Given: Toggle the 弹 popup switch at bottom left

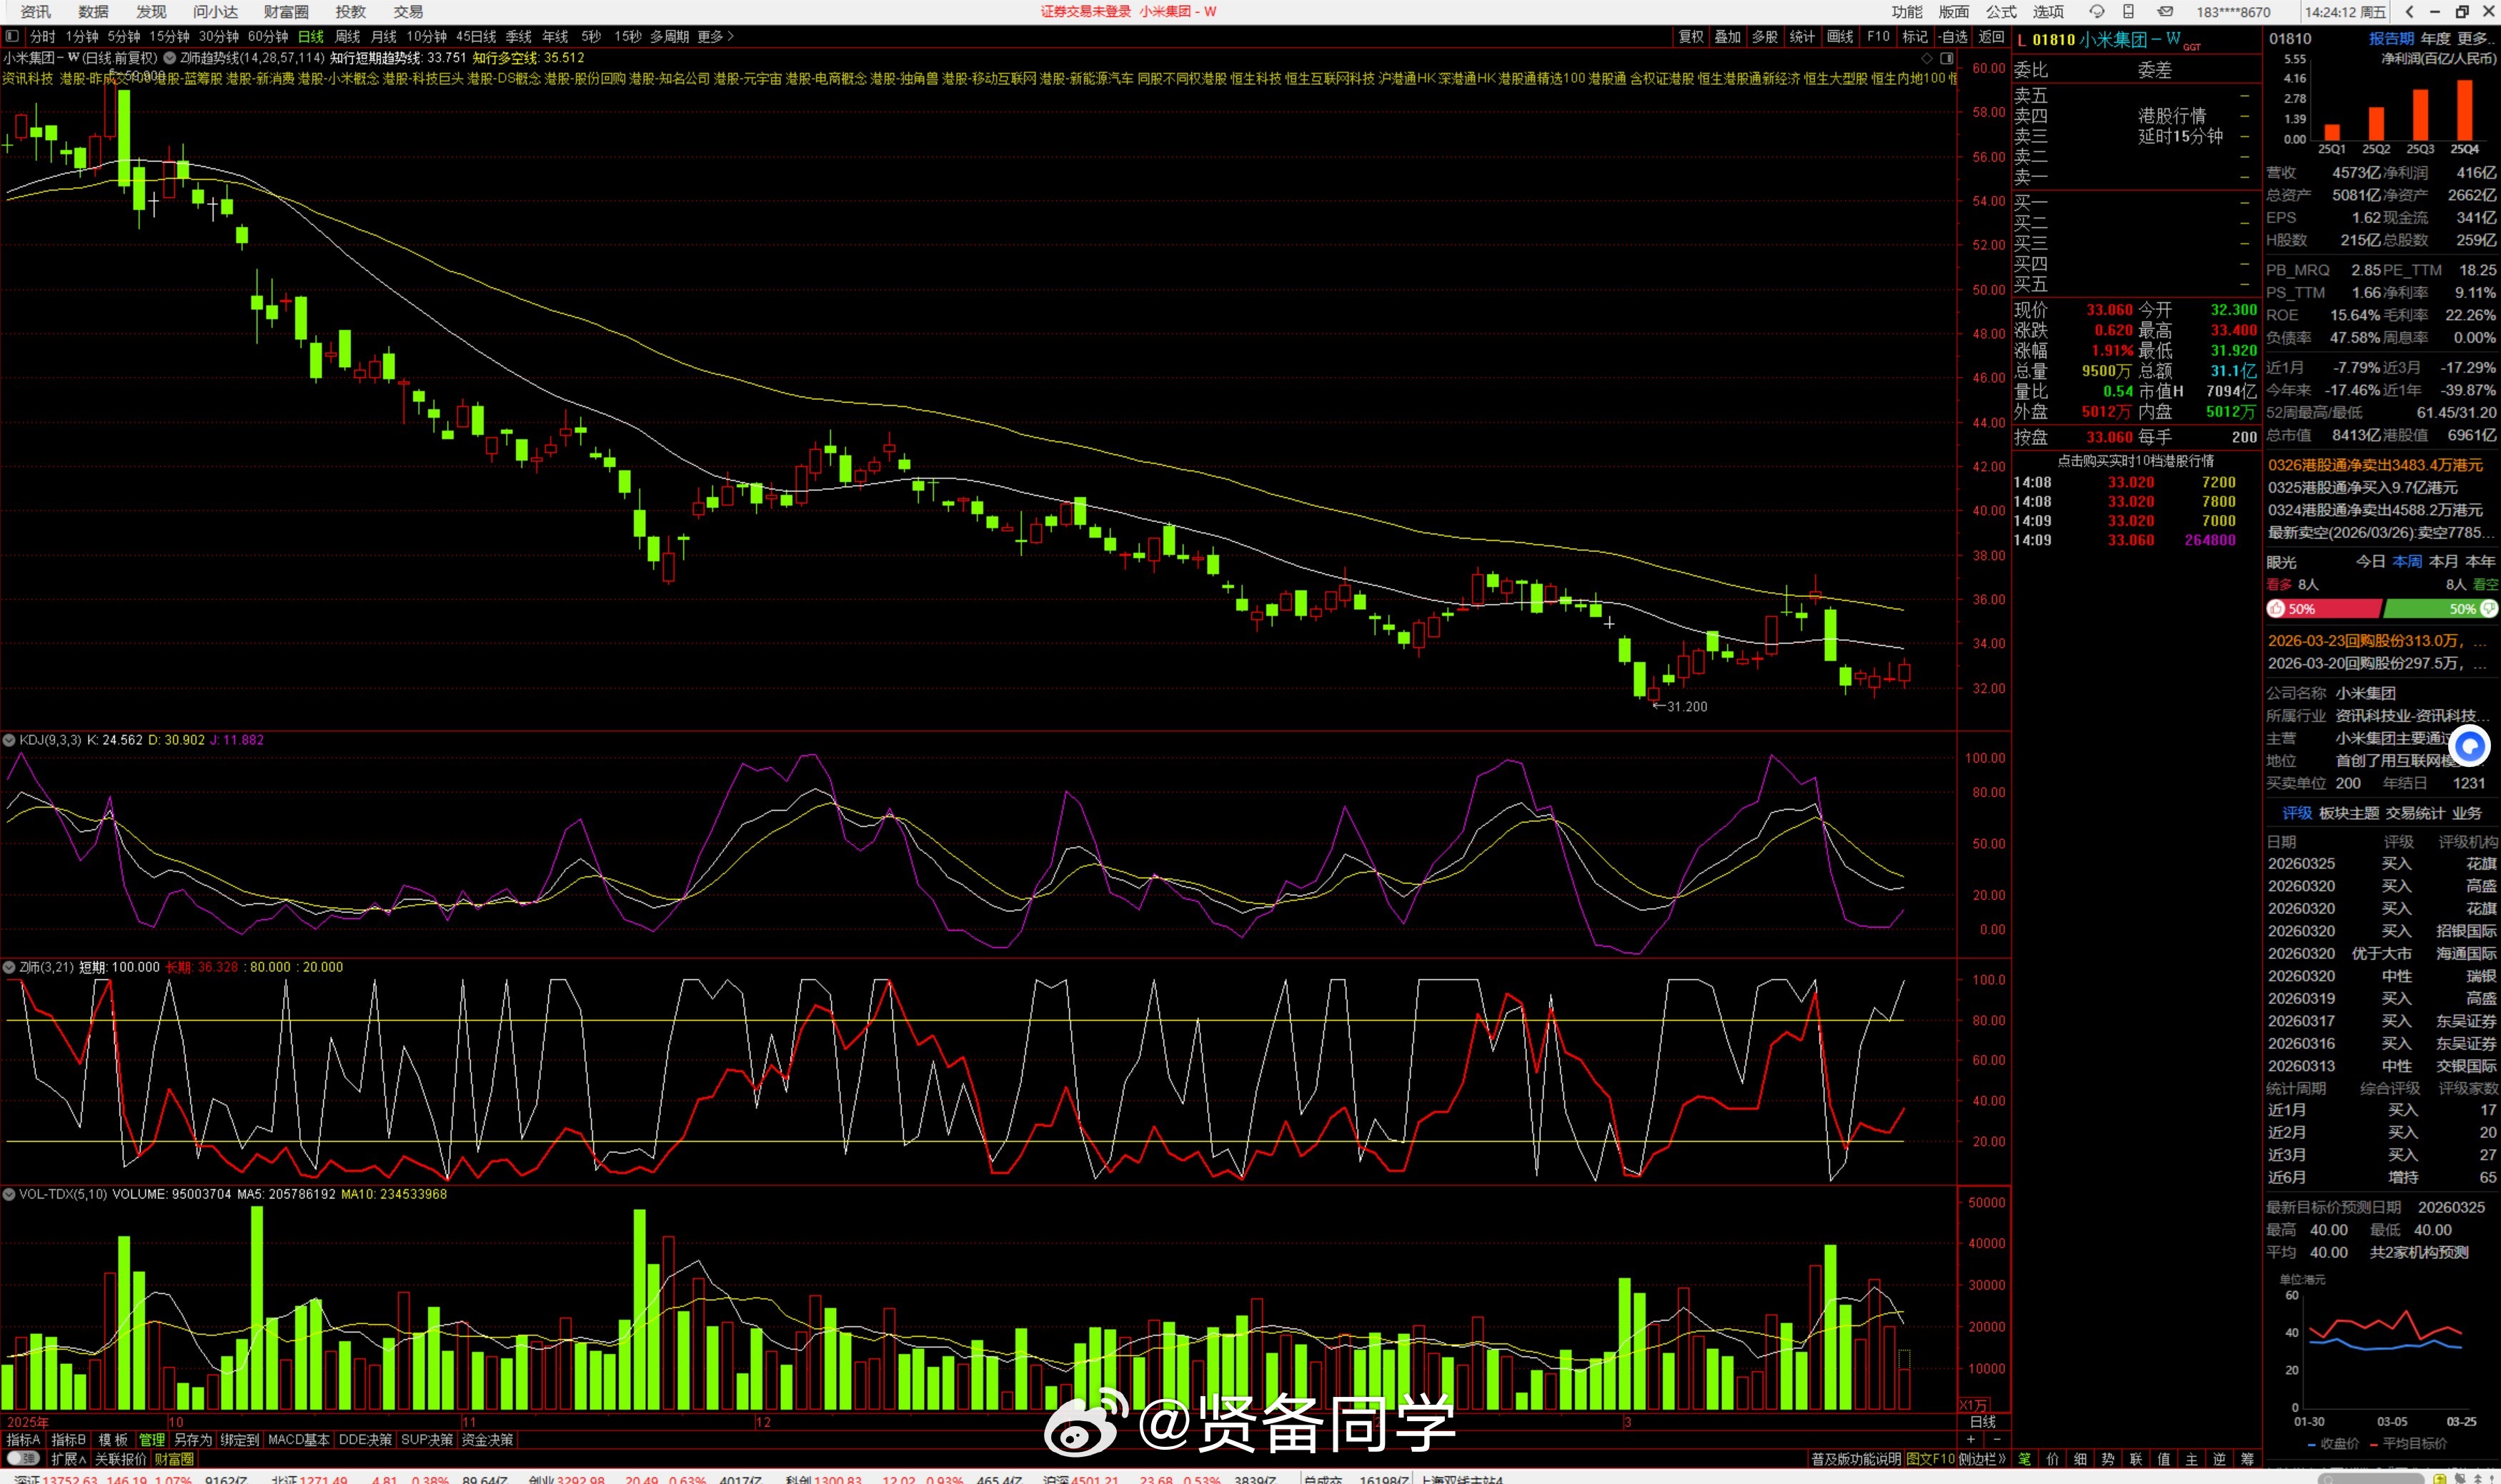Looking at the screenshot, I should [22, 1459].
